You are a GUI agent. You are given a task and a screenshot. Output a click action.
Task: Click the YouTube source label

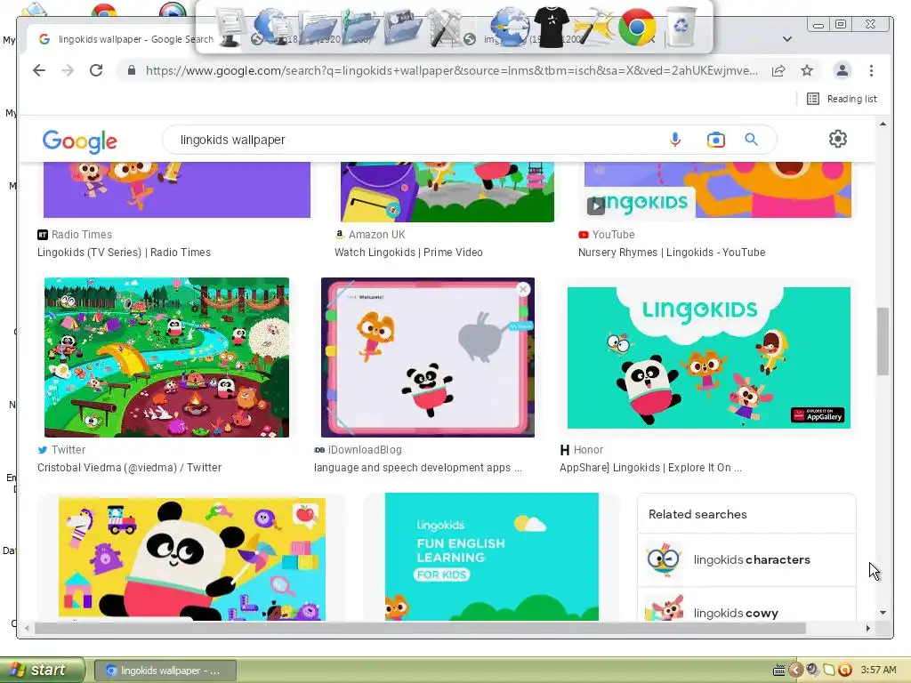click(613, 235)
